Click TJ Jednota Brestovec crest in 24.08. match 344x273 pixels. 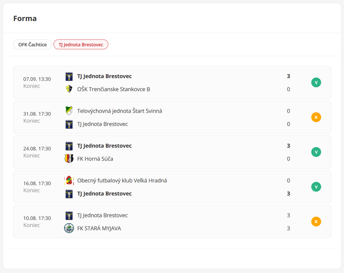pyautogui.click(x=69, y=146)
